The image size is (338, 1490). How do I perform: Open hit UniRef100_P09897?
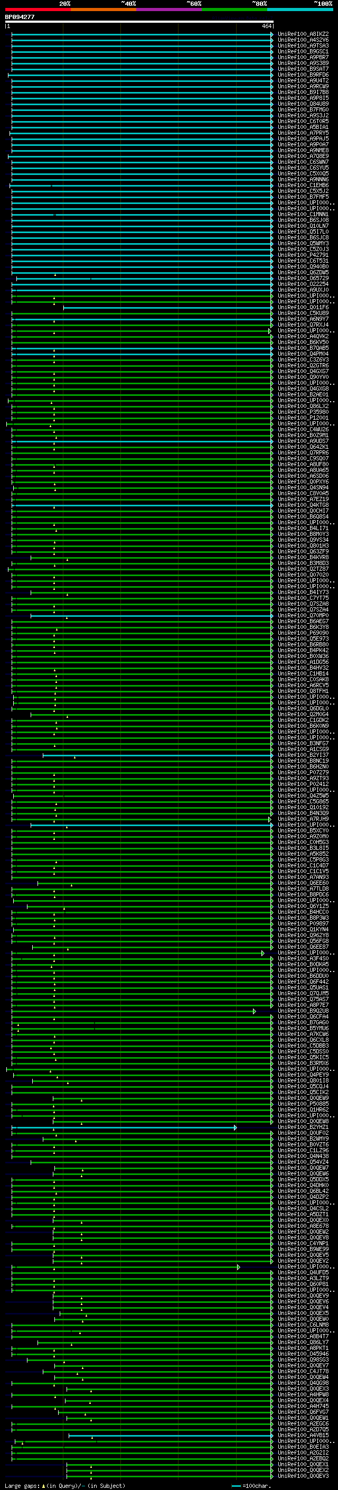click(303, 924)
